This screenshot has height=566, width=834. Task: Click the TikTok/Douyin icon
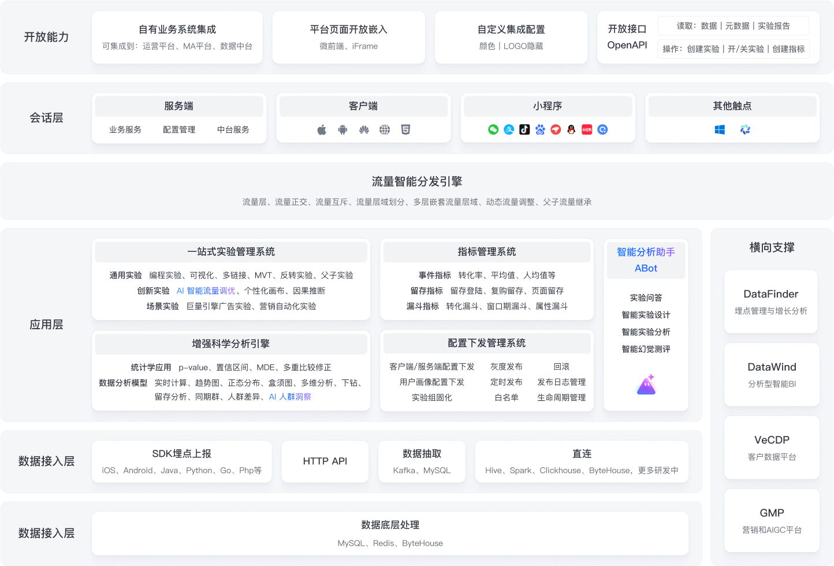pos(524,130)
